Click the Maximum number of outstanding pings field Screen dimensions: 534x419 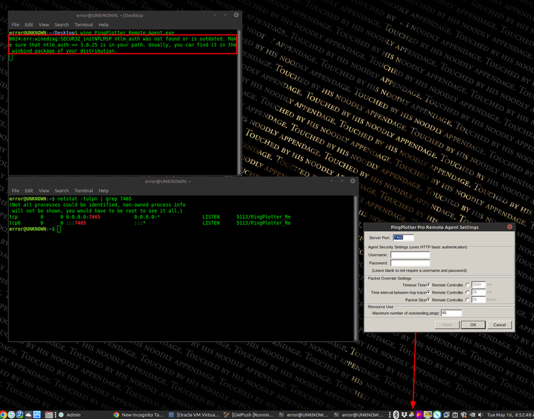point(451,313)
